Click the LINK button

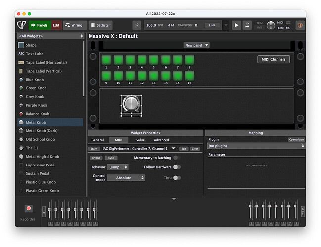pos(212,25)
